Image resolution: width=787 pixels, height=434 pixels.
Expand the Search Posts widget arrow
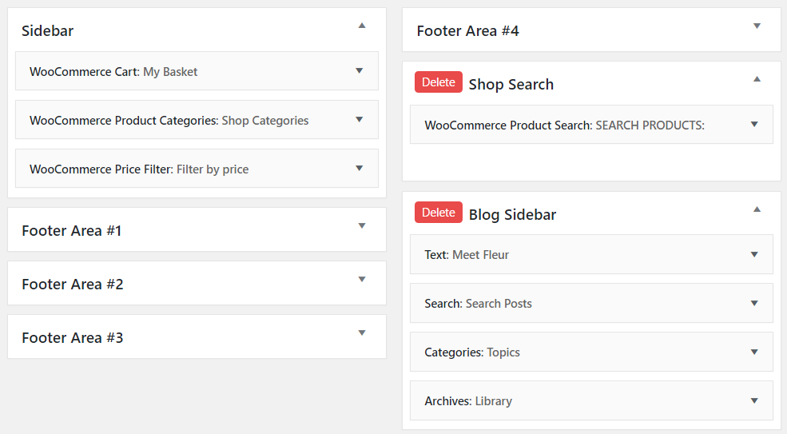(x=753, y=304)
